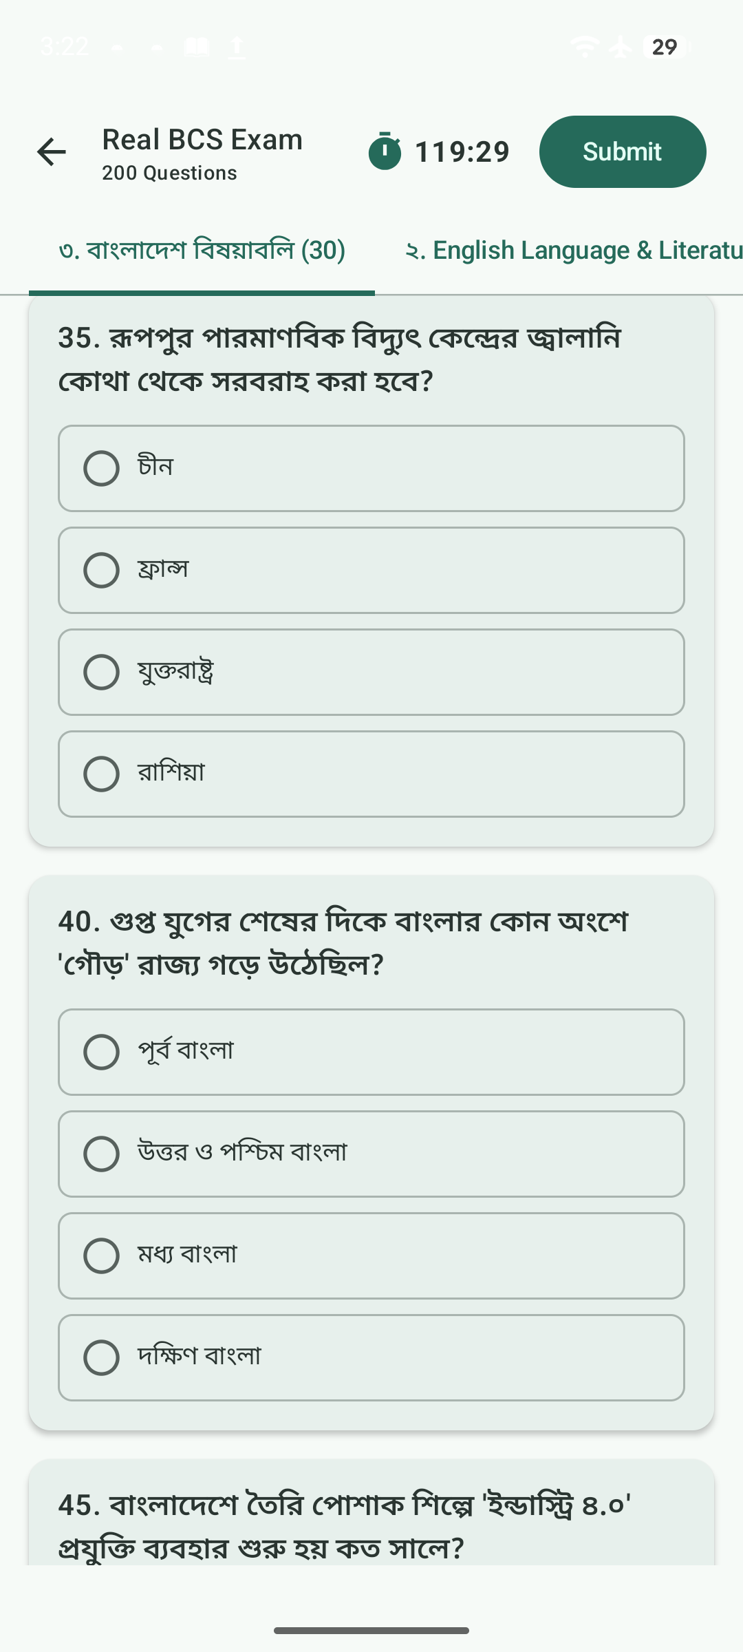This screenshot has height=1652, width=743.
Task: Tap the upload arrow status bar icon
Action: click(237, 47)
